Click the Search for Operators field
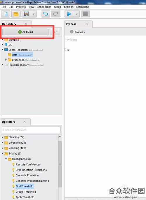This screenshot has height=200, width=146. click(x=31, y=130)
